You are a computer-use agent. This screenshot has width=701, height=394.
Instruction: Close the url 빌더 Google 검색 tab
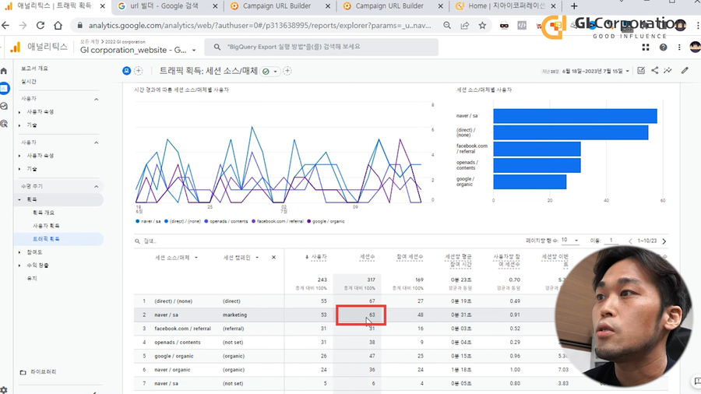(x=216, y=6)
